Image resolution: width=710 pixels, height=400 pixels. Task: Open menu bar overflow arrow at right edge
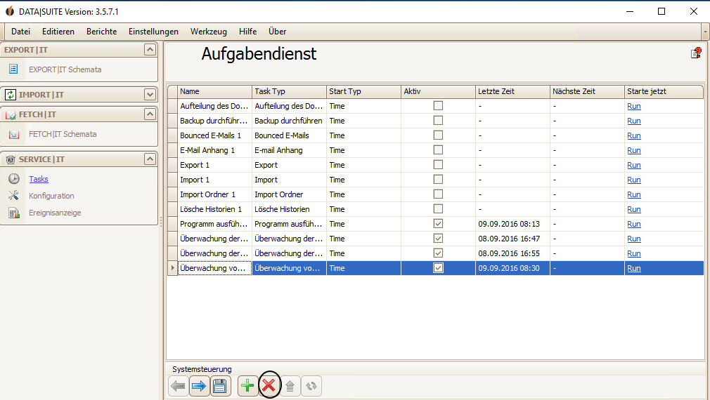click(x=705, y=32)
